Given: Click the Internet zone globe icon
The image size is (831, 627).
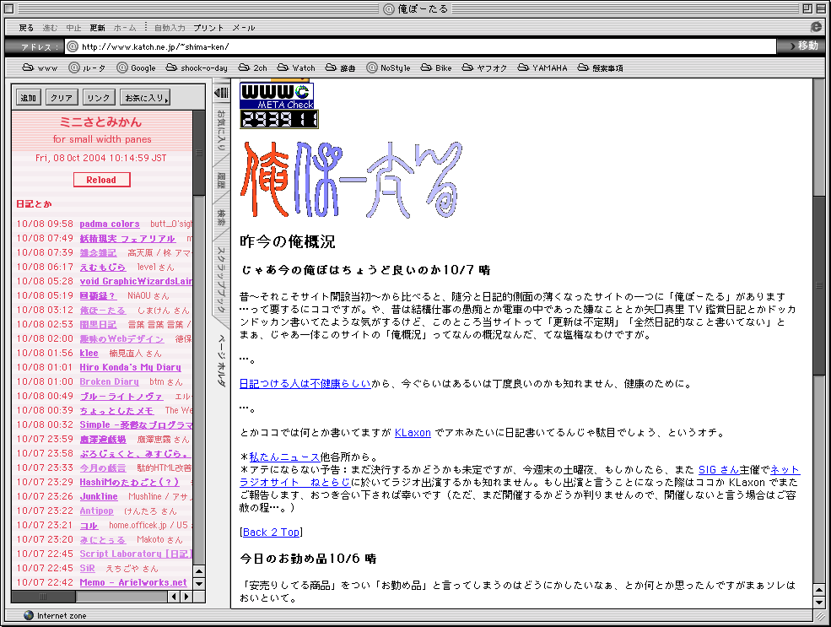Looking at the screenshot, I should pos(29,615).
